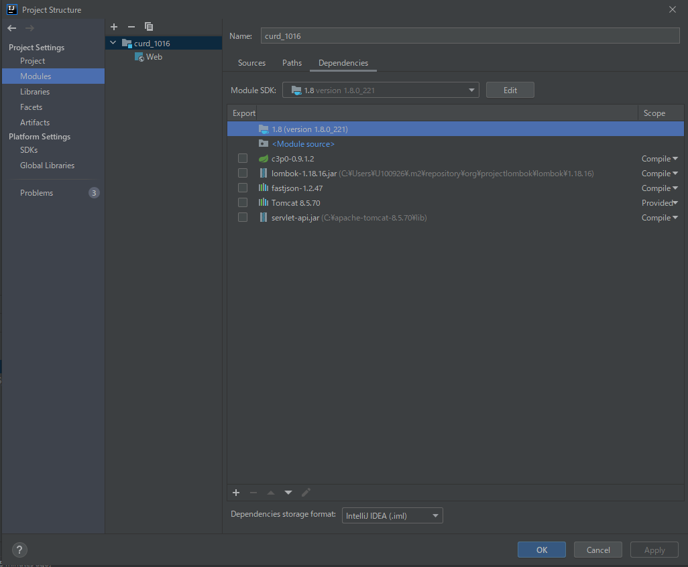
Task: Select the Tomcat 8.5.70 dependency text
Action: [296, 203]
